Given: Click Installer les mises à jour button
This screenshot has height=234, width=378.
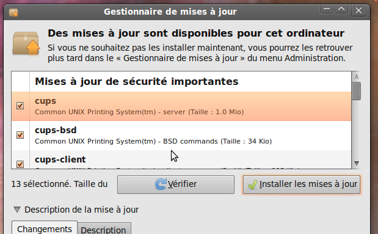Looking at the screenshot, I should (x=302, y=185).
